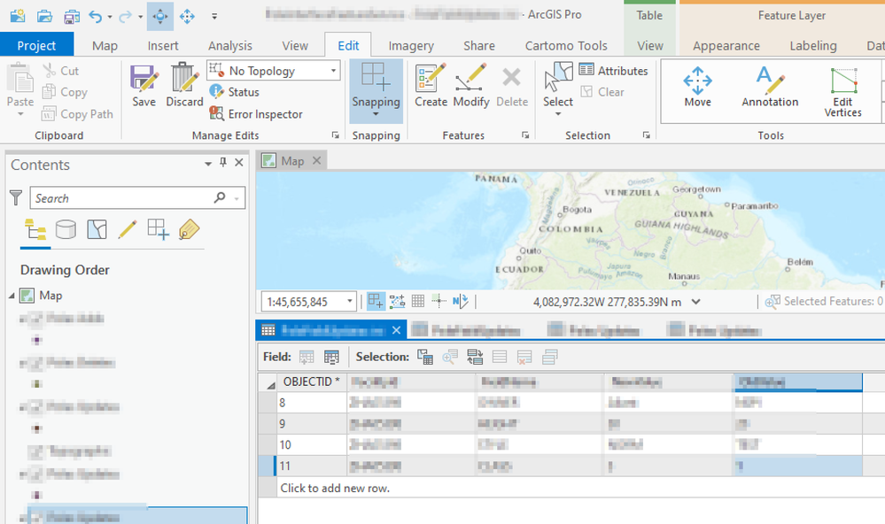885x524 pixels.
Task: Discard pending edits
Action: tap(184, 86)
